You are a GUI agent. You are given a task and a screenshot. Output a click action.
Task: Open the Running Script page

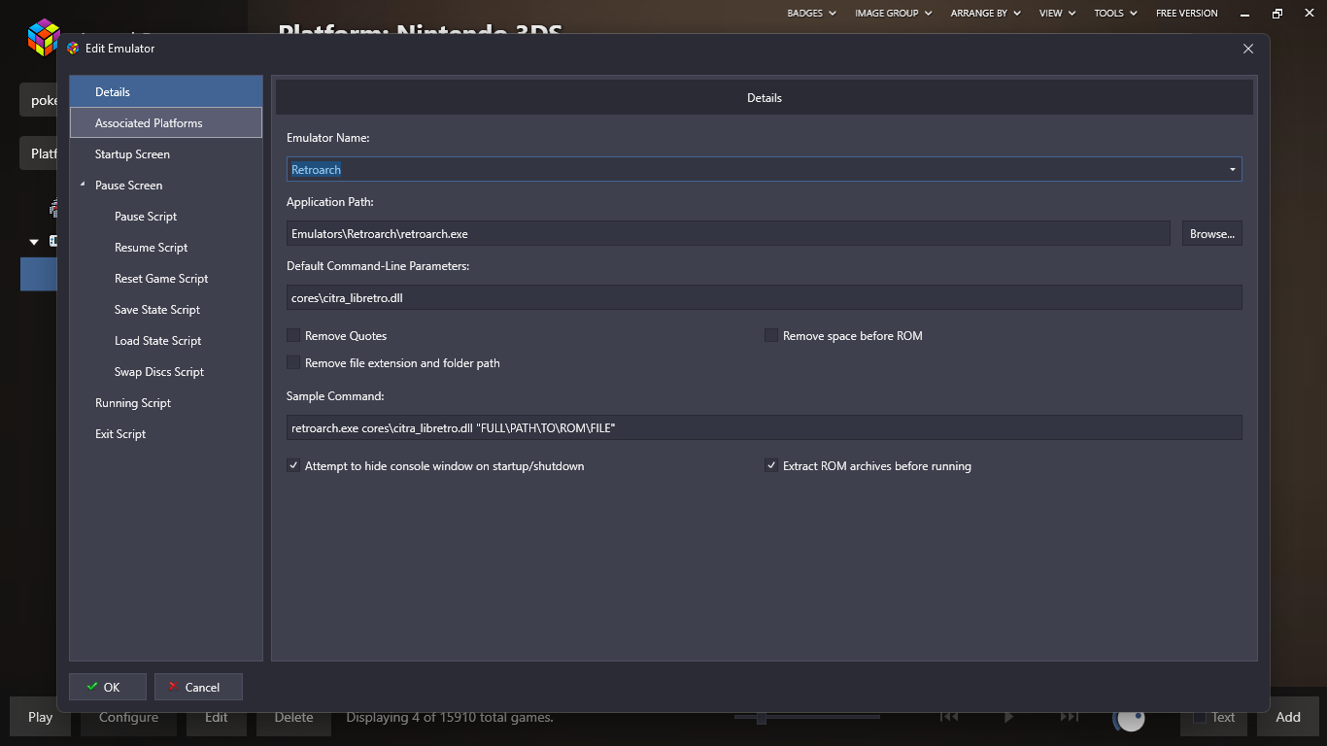(166, 402)
